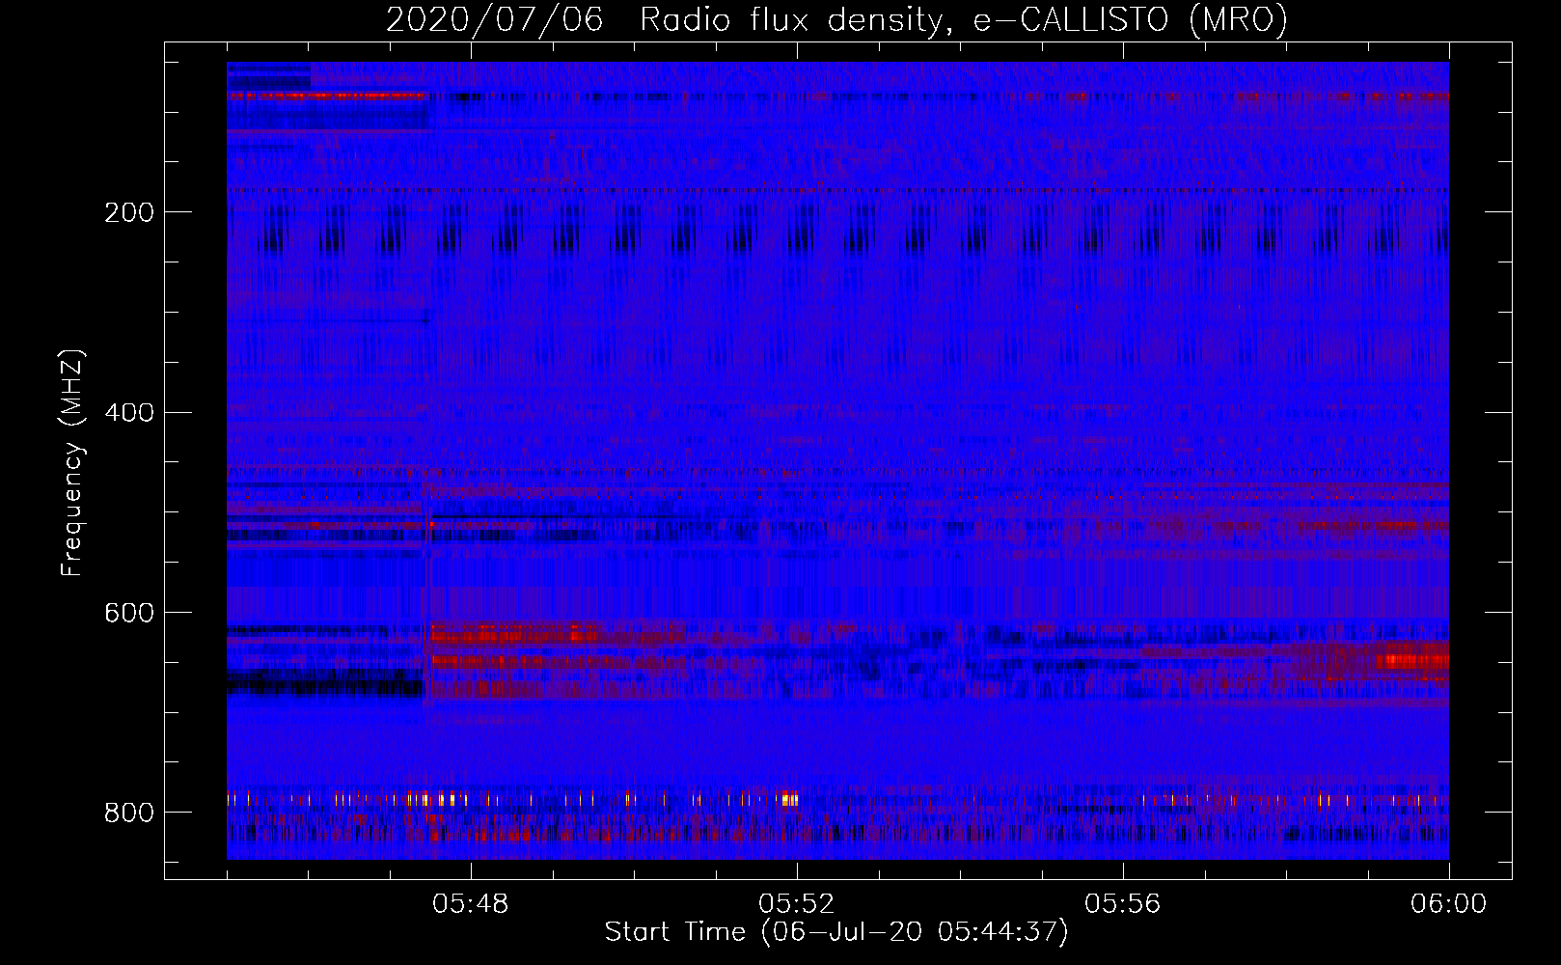Viewport: 1561px width, 965px height.
Task: Click the 05:52 time tick label
Action: click(x=796, y=904)
